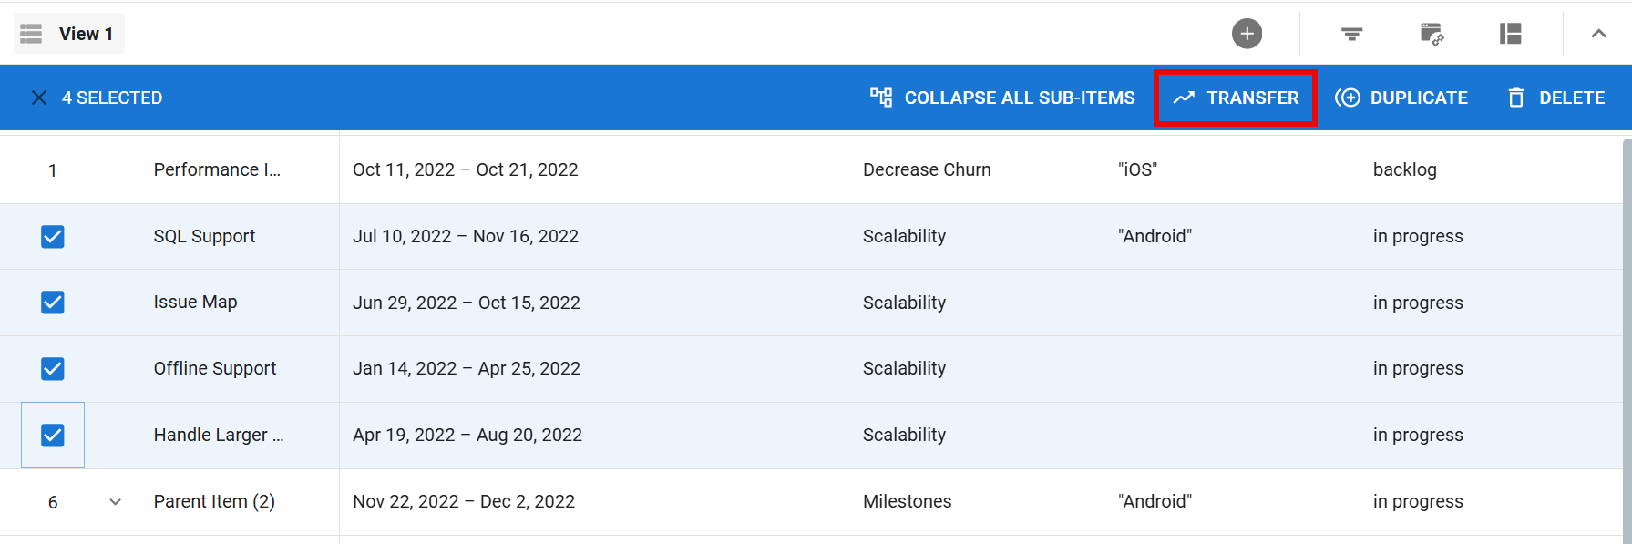Deselect the Offline Support checkbox
This screenshot has width=1632, height=544.
(x=53, y=369)
